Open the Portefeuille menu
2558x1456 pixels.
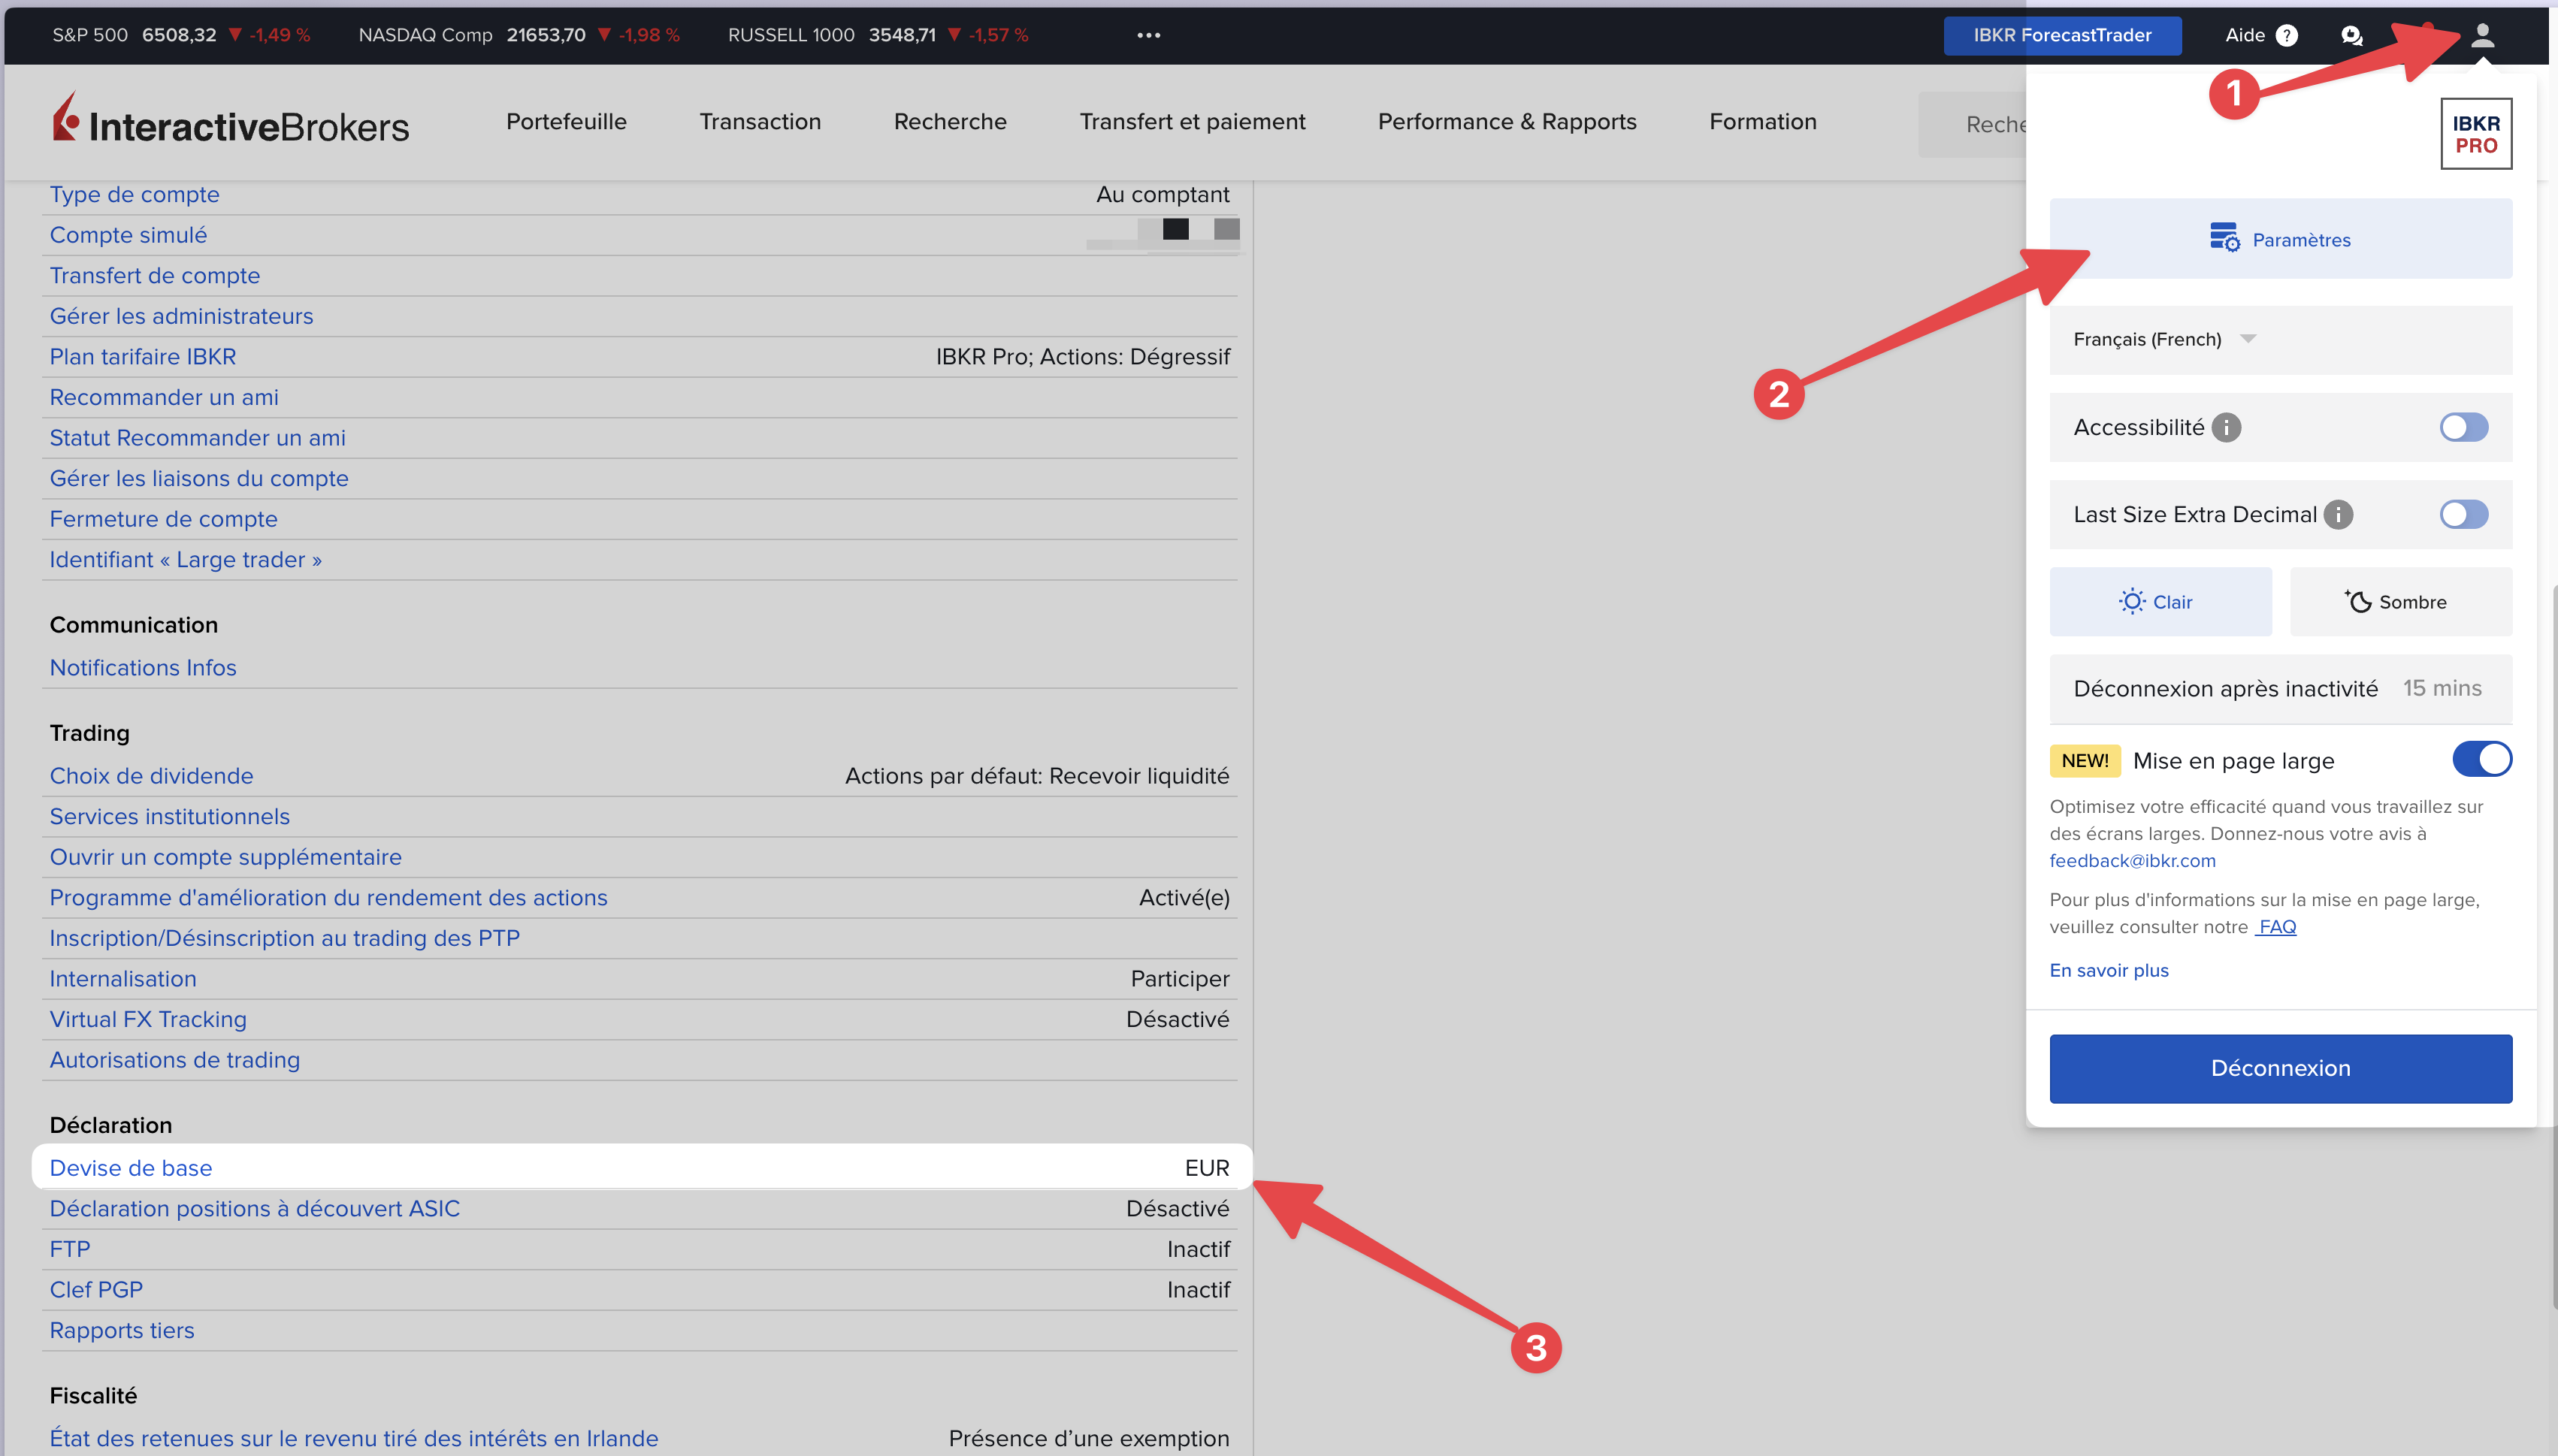click(x=566, y=122)
